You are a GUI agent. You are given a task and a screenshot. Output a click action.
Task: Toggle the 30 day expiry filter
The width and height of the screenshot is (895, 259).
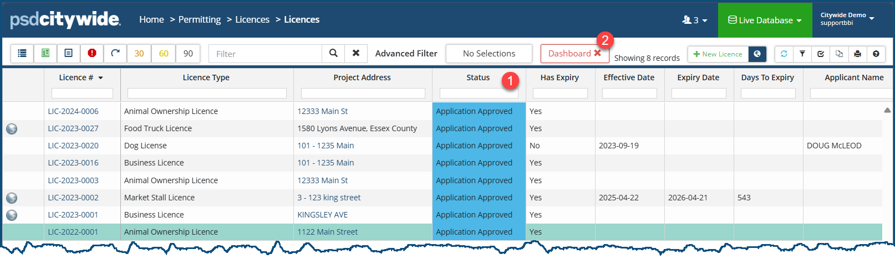tap(139, 54)
